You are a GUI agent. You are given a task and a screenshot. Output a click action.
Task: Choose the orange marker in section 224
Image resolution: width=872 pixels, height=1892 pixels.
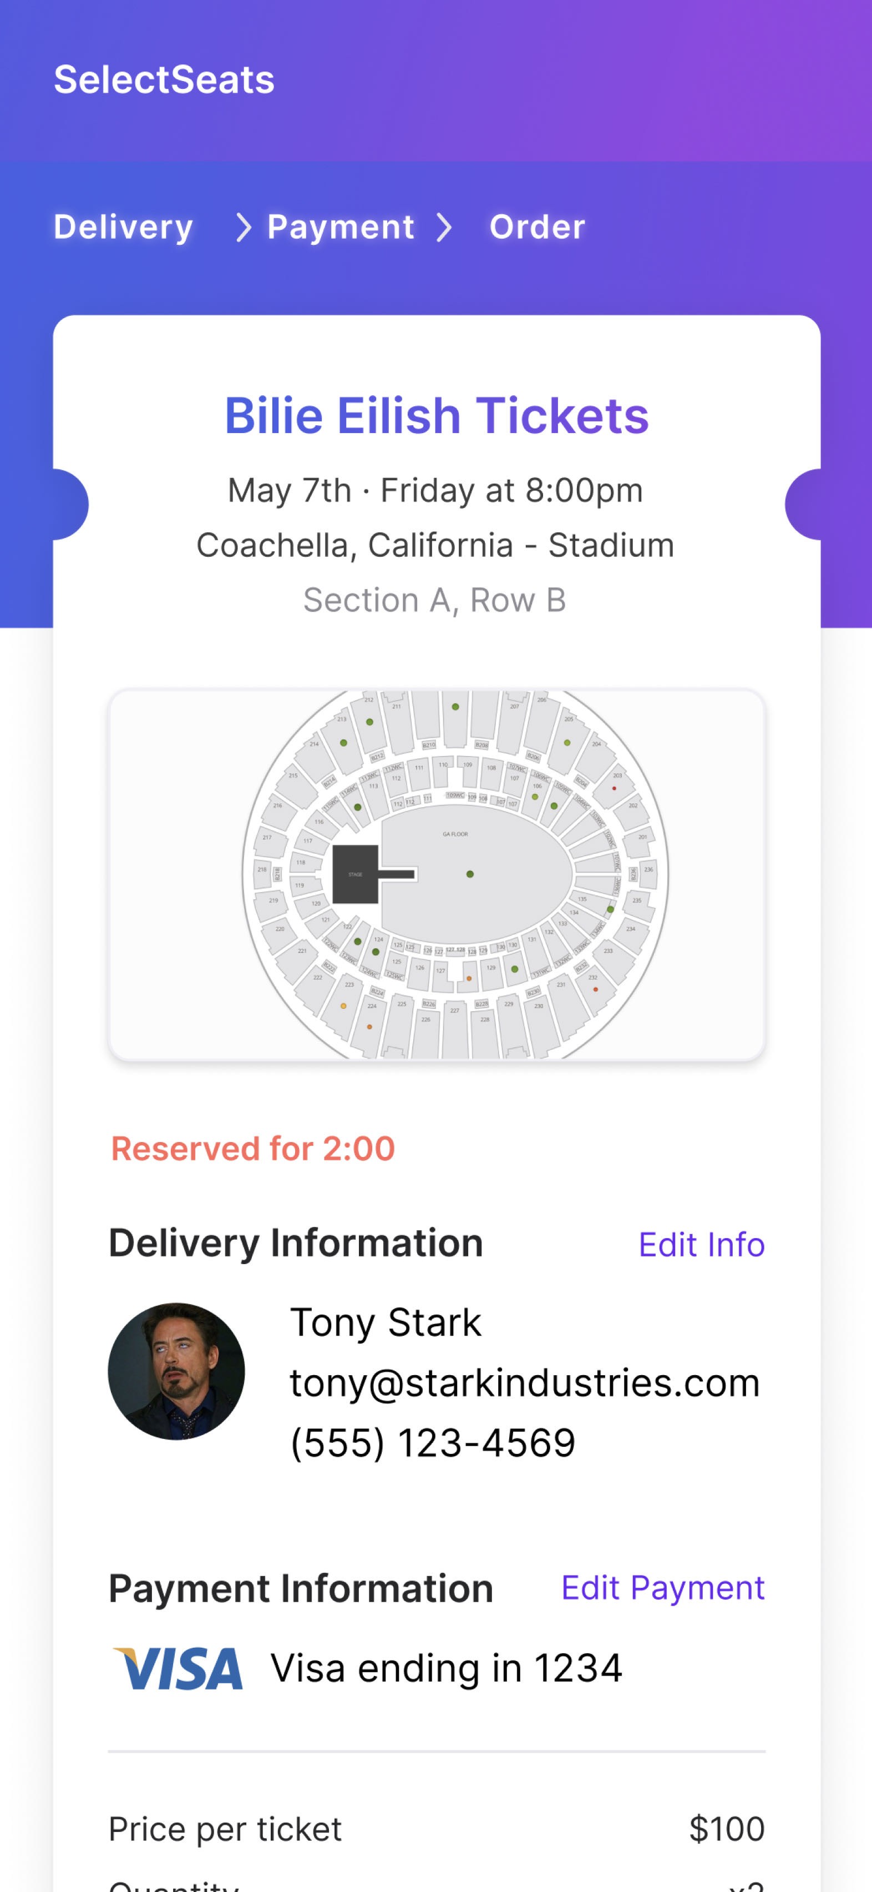click(x=369, y=1026)
